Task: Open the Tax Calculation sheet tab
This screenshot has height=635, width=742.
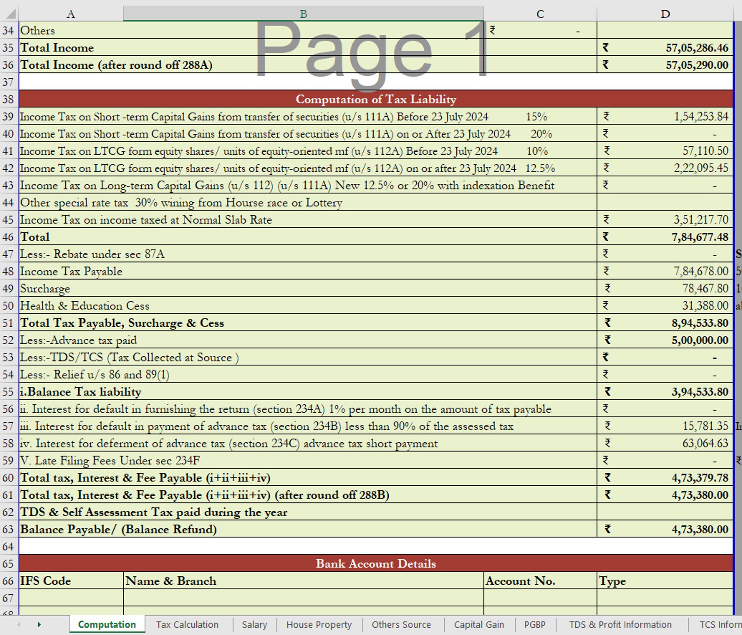Action: tap(187, 625)
